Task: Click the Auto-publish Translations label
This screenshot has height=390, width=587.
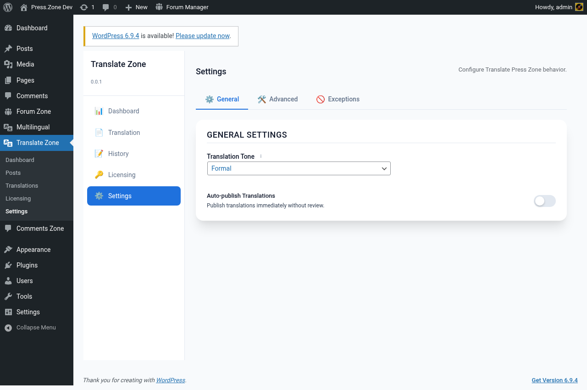Action: (241, 196)
